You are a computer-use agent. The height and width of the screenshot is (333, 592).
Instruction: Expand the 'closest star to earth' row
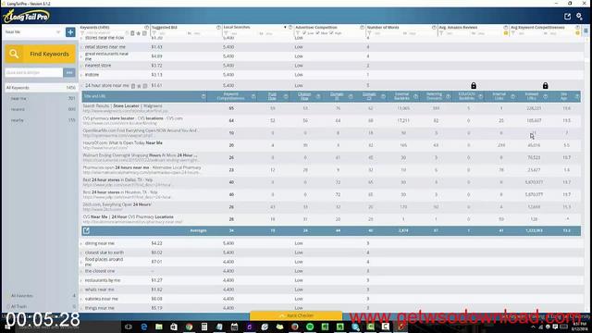[x=81, y=253]
